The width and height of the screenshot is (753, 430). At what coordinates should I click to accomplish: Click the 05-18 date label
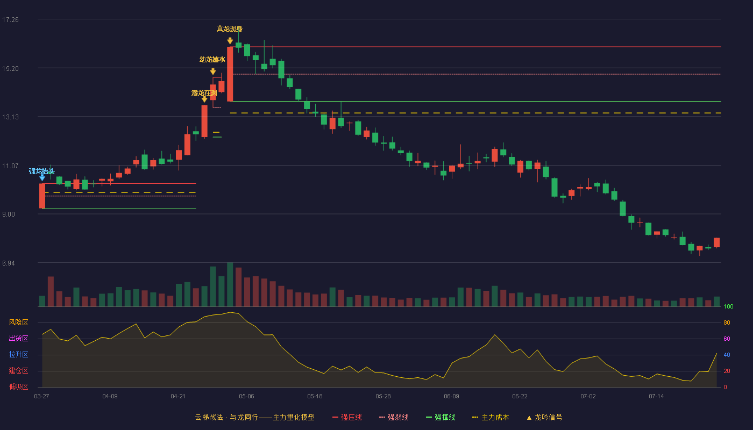pyautogui.click(x=315, y=396)
